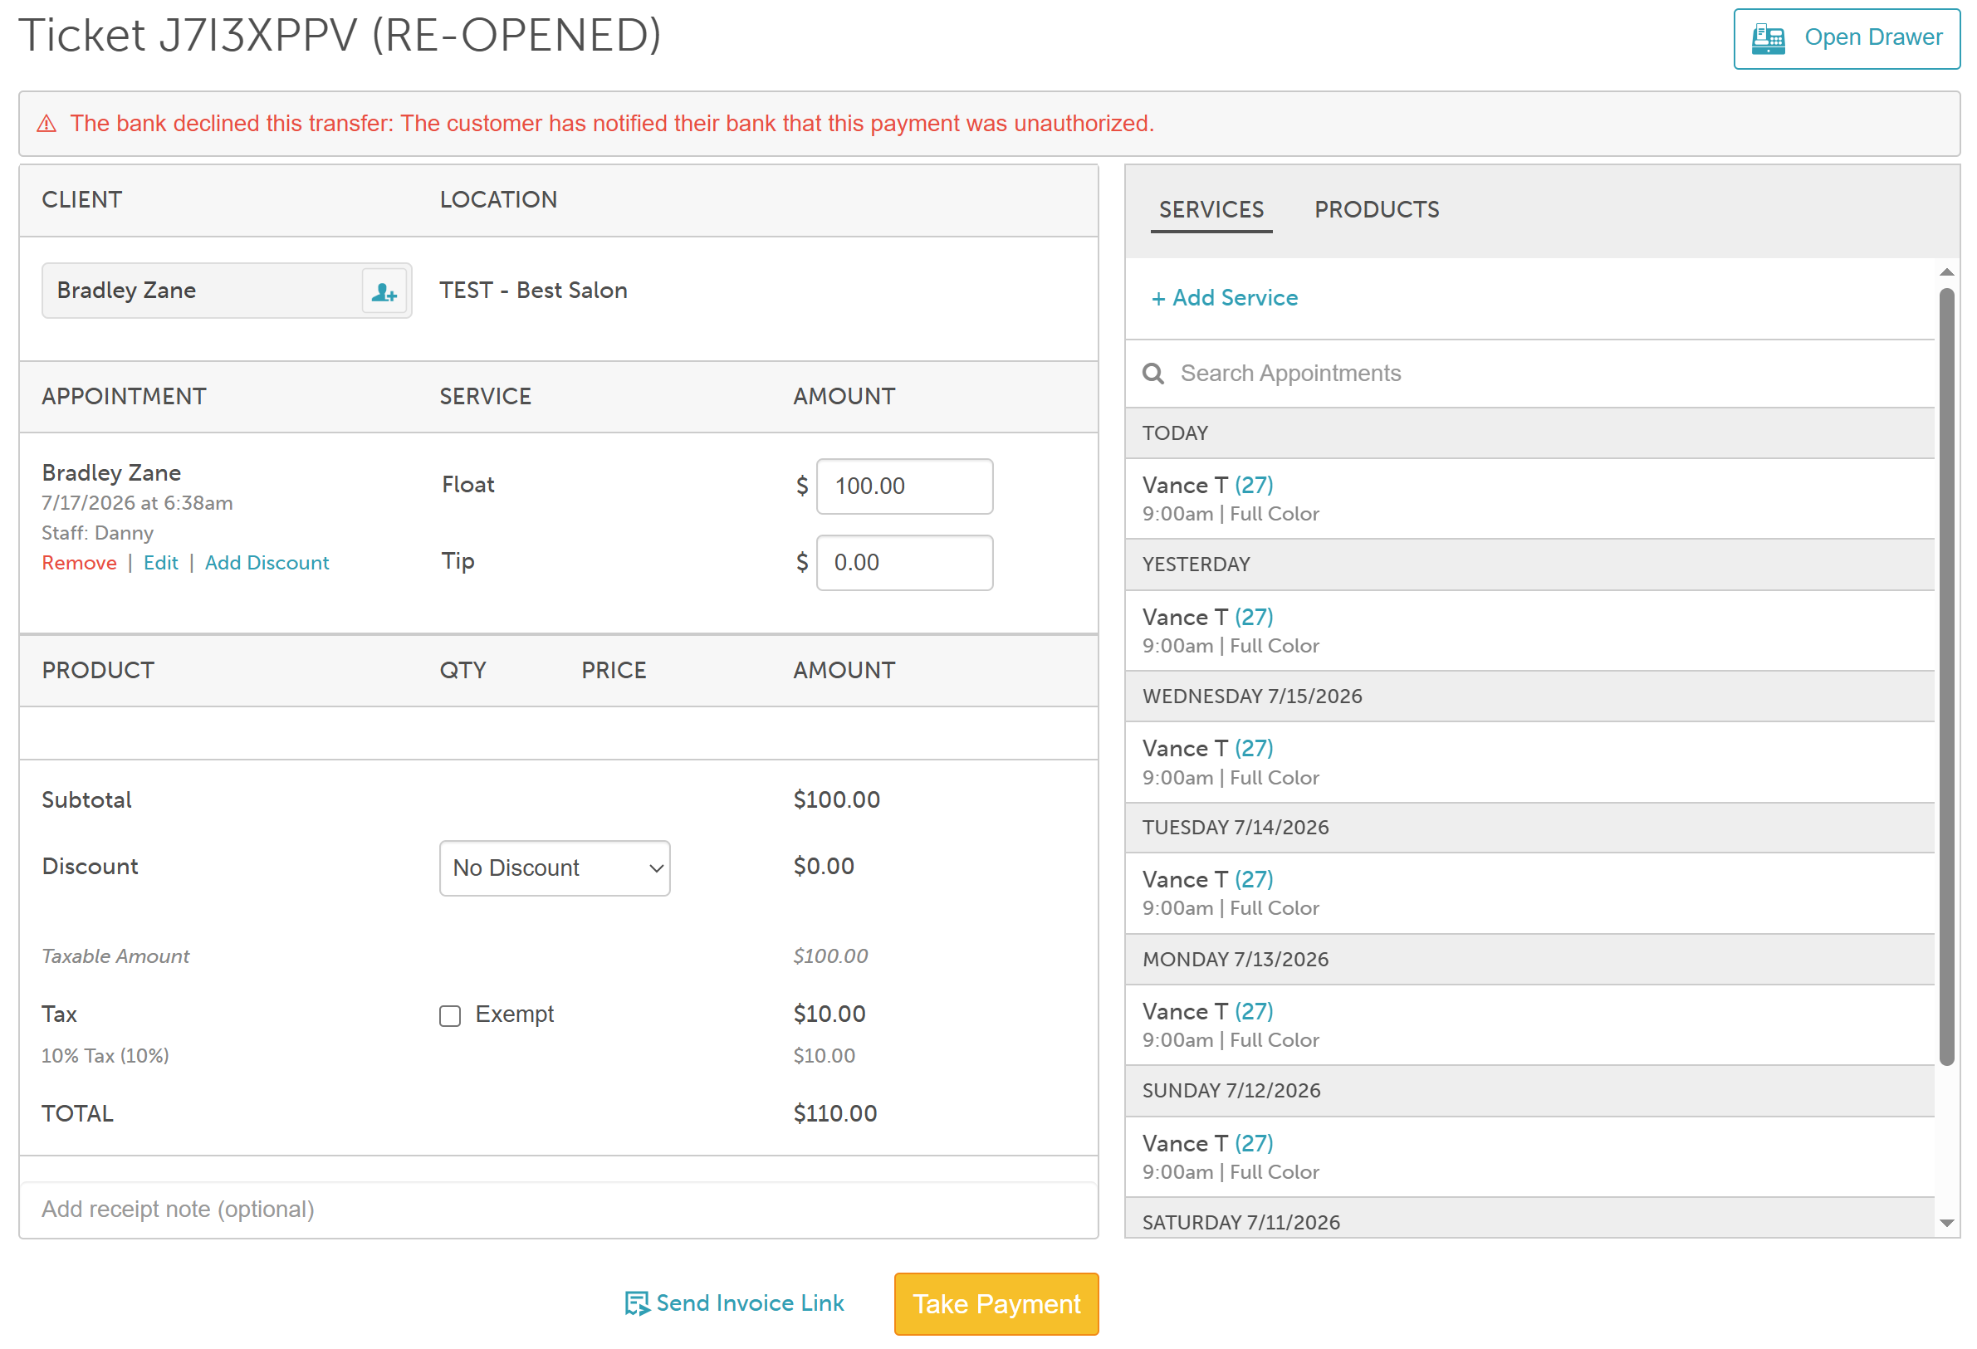1977x1349 pixels.
Task: Click the add client icon beside Bradley Zane
Action: tap(384, 291)
